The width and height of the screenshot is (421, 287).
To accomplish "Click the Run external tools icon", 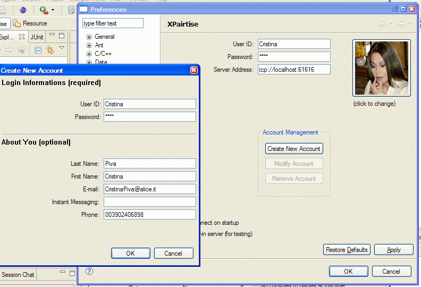I will coord(44,10).
